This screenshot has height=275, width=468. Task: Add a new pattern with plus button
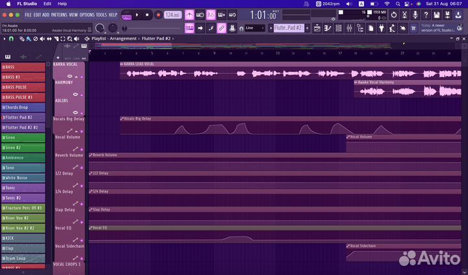click(307, 29)
